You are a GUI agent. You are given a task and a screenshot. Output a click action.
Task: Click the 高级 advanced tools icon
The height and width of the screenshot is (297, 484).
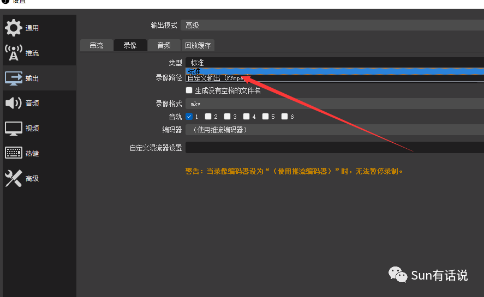pyautogui.click(x=14, y=178)
